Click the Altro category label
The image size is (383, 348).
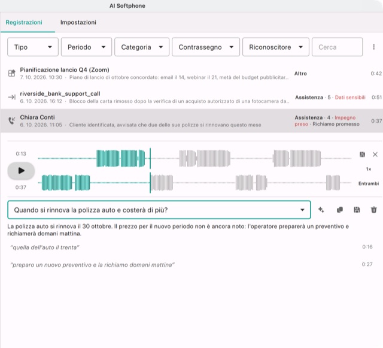tap(300, 73)
